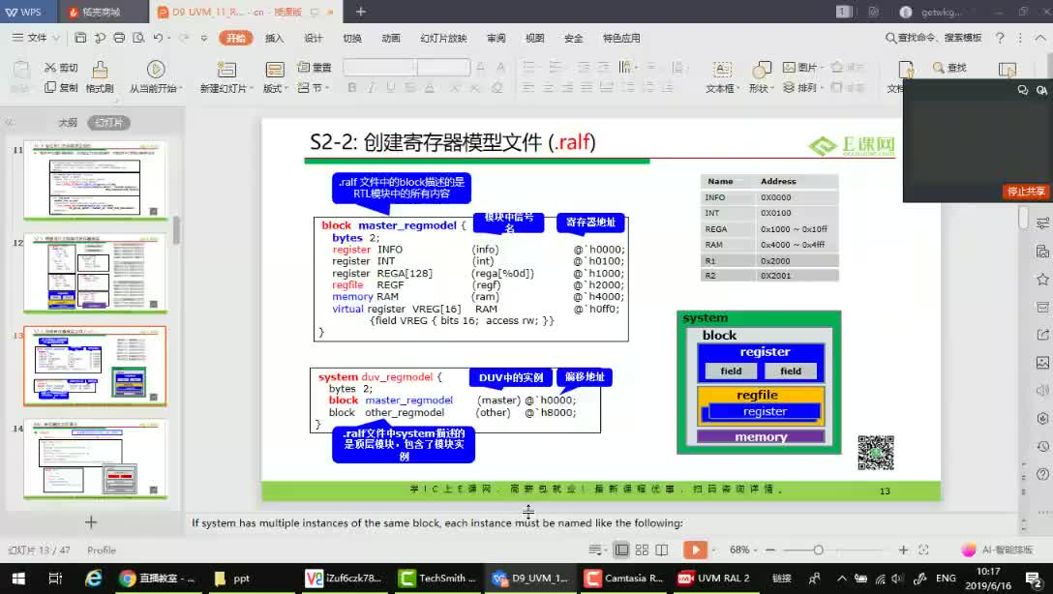Click the 停止共享 stop sharing button
The image size is (1053, 594).
[x=1026, y=192]
